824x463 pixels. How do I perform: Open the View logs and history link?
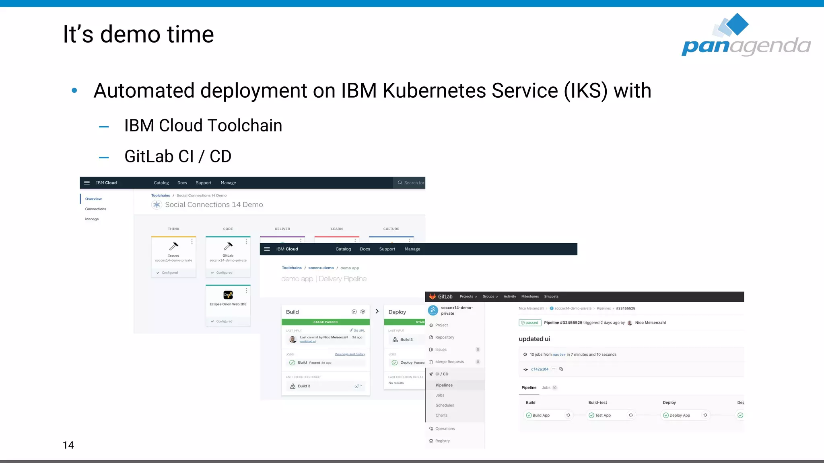pos(350,354)
